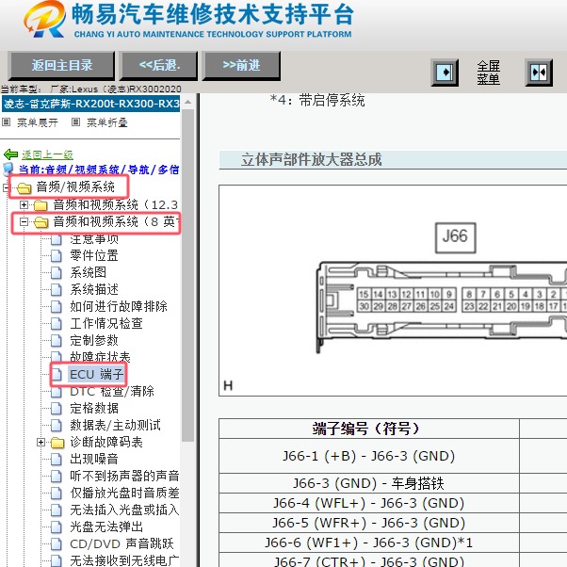Go forward with the >>前进 button
This screenshot has height=567, width=567.
coord(241,66)
